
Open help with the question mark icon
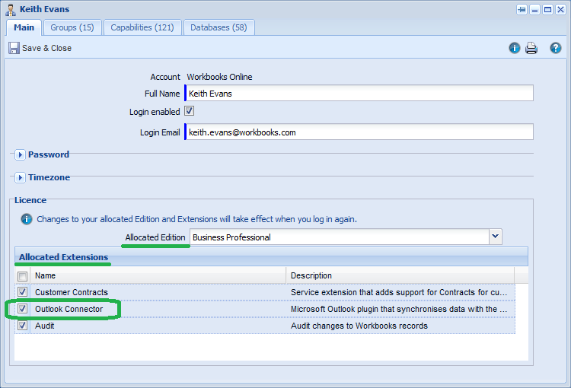(x=555, y=48)
